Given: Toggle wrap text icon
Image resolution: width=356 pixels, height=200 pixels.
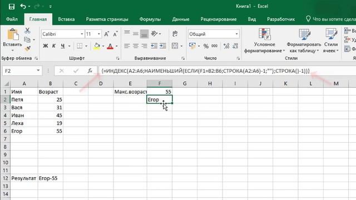Looking at the screenshot, I should (175, 33).
